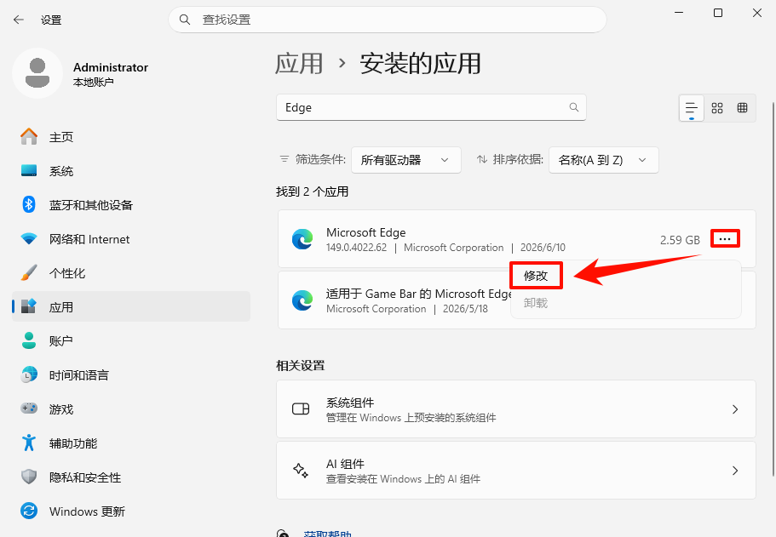Click the 获取帮助 link
Screen dimensions: 776x537
coord(328,534)
